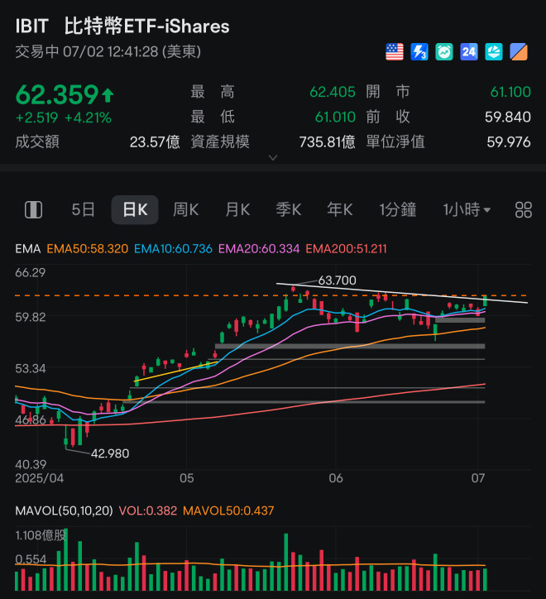Tap the green alarm clock alert icon
546x599 pixels.
[444, 51]
